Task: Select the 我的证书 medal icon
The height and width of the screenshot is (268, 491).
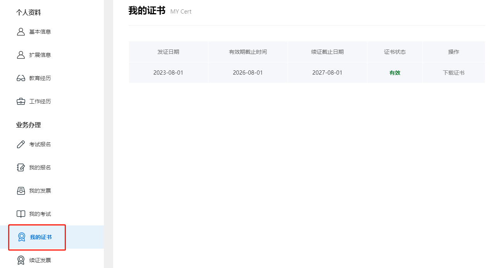Action: point(21,237)
